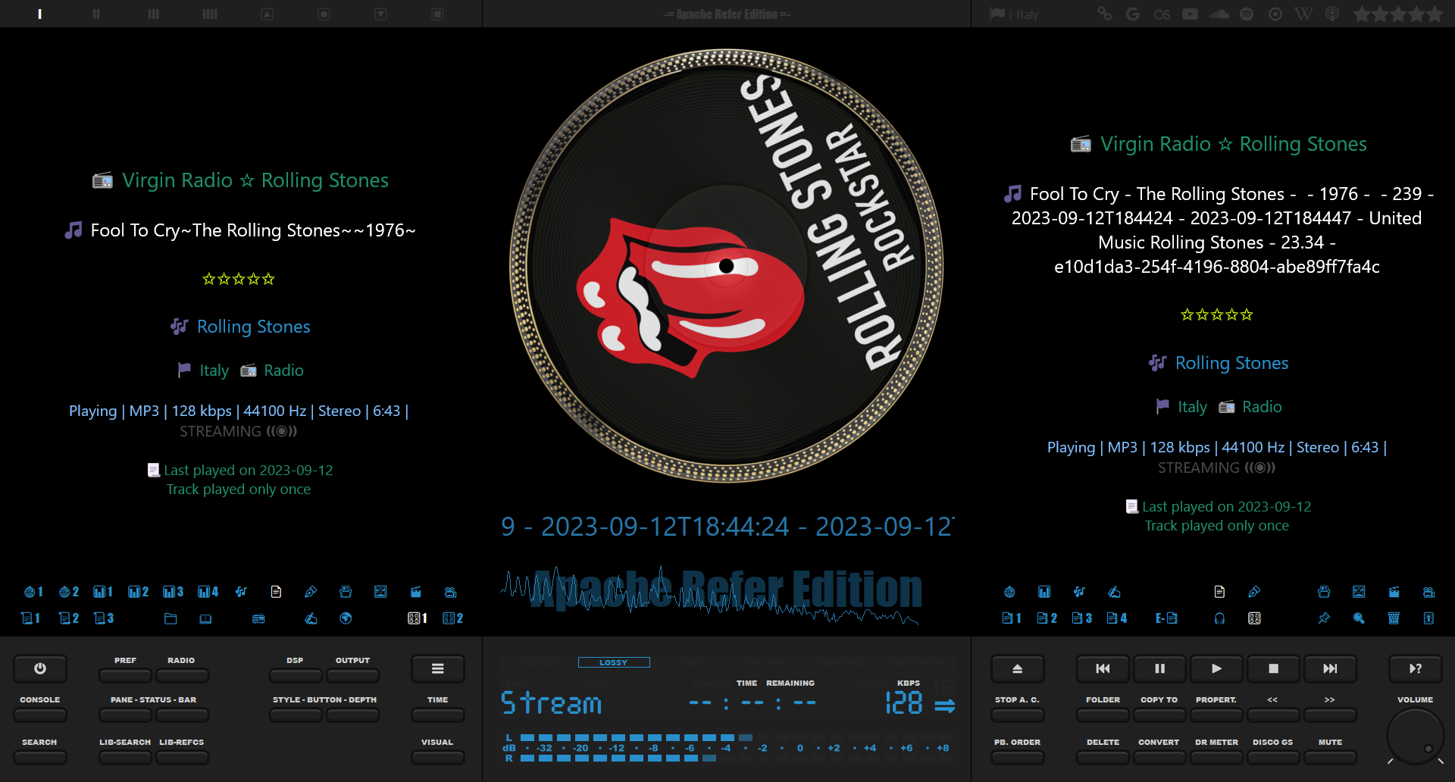Stop playback
The image size is (1455, 782).
tap(1273, 668)
